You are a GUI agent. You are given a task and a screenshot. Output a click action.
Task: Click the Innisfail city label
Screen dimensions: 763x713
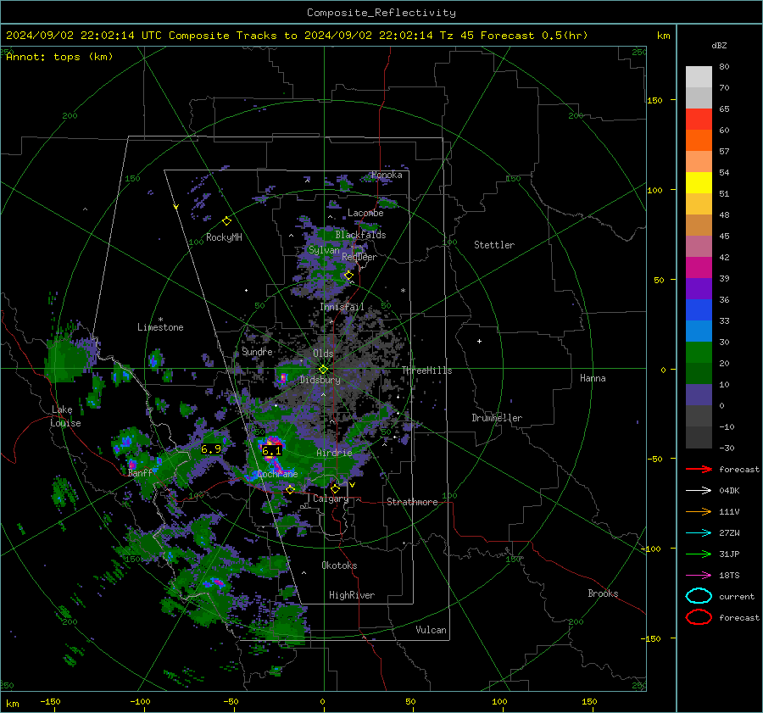click(x=342, y=307)
